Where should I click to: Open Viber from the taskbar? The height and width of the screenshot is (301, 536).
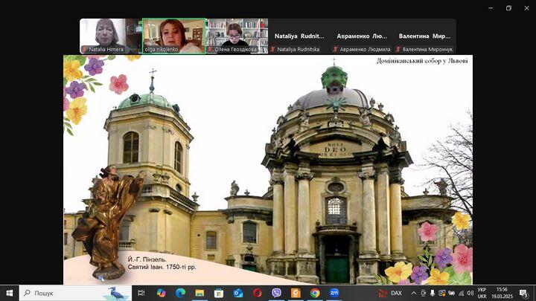pos(276,293)
